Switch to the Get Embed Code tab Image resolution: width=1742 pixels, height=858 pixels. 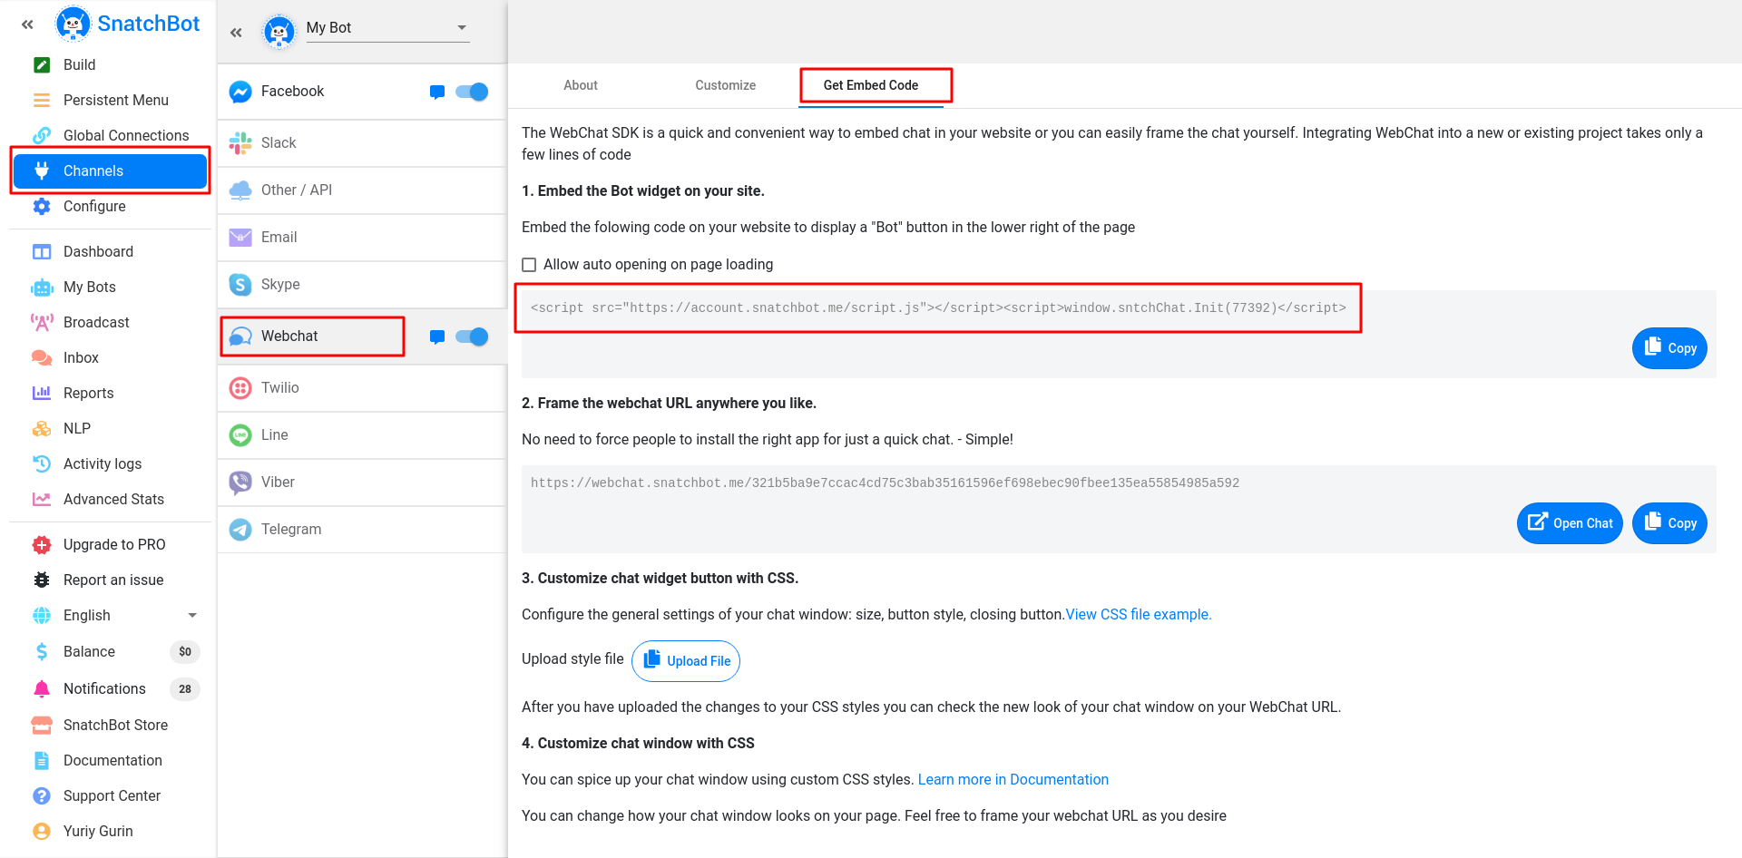871,85
